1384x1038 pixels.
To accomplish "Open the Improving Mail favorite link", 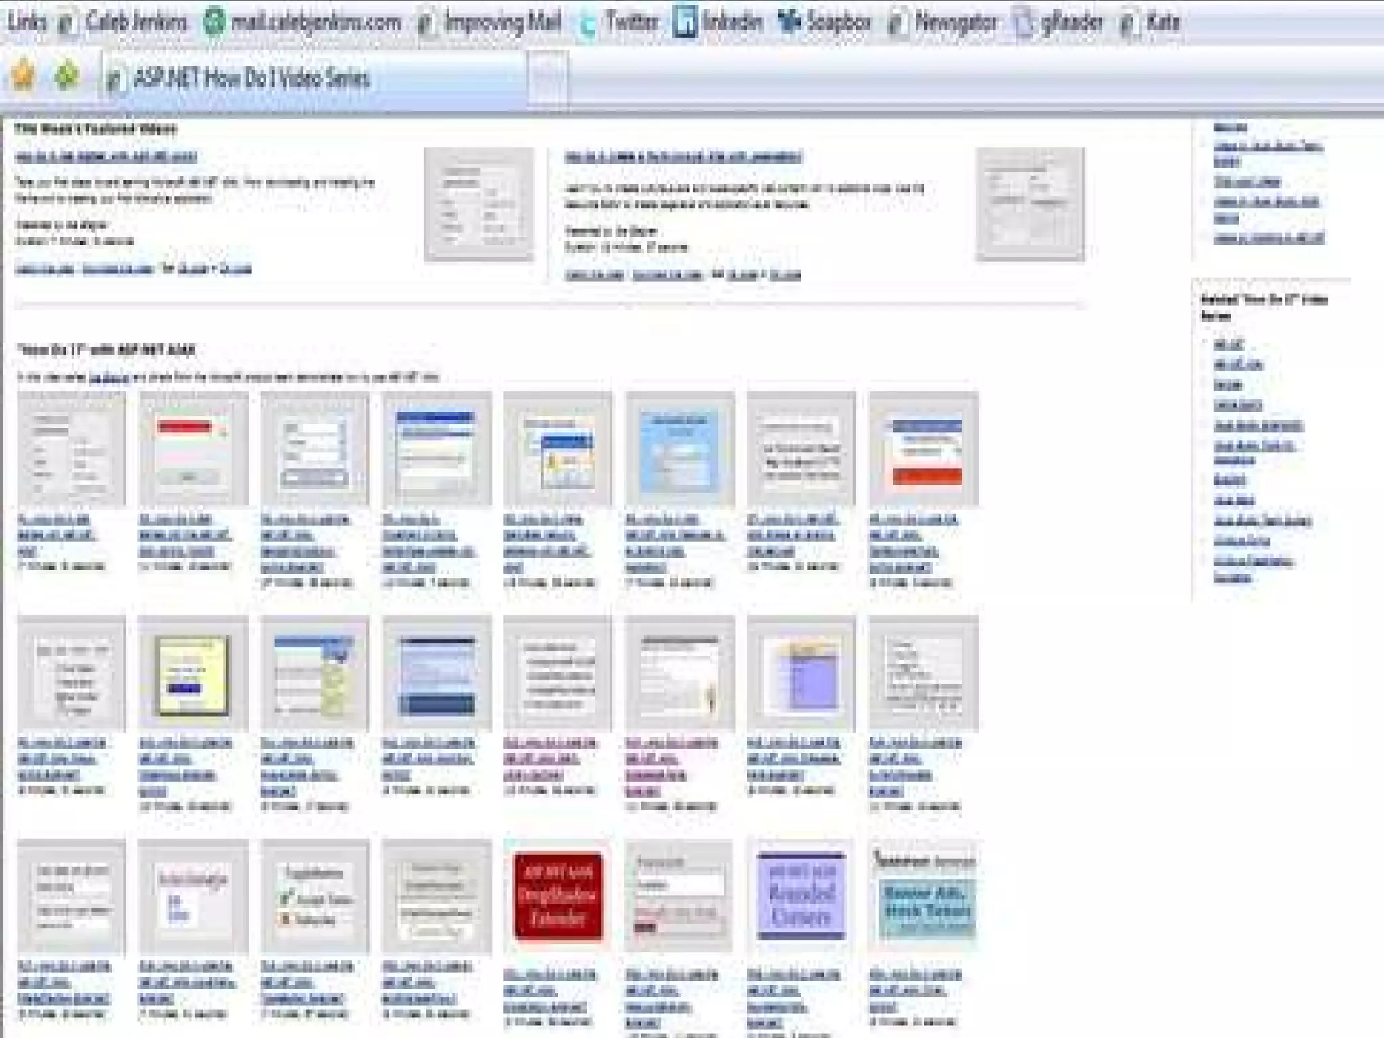I will tap(491, 22).
